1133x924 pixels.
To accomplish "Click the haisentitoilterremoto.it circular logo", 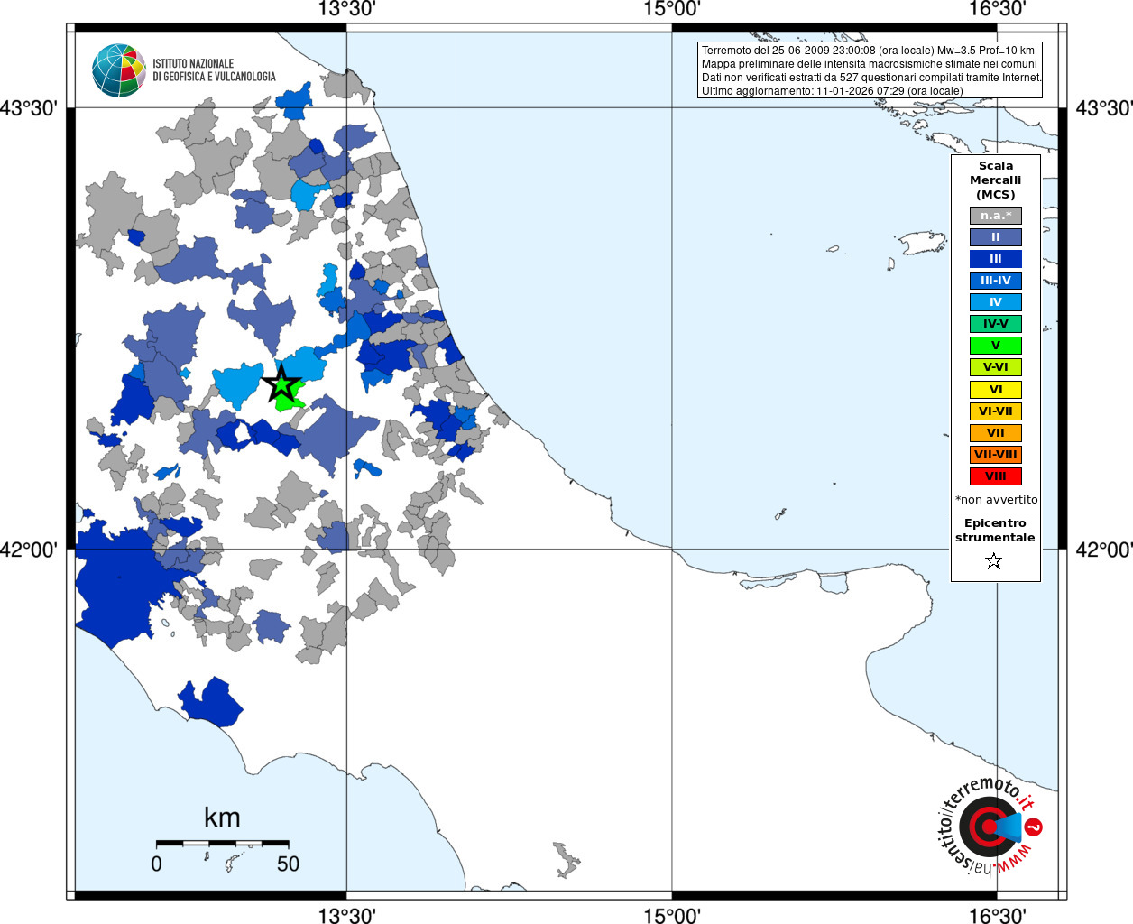I will 990,827.
